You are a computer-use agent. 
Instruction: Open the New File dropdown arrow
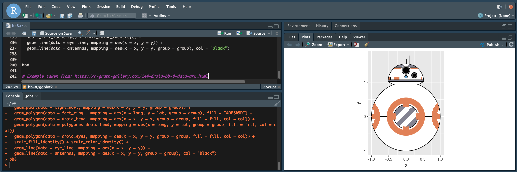[x=31, y=16]
